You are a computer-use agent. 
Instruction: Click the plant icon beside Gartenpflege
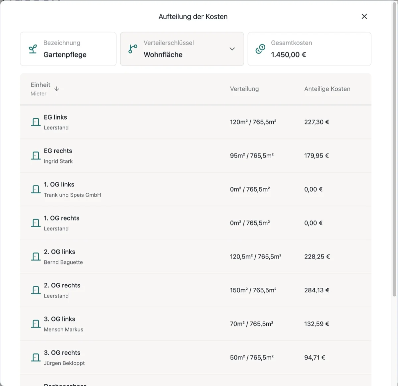click(x=33, y=49)
